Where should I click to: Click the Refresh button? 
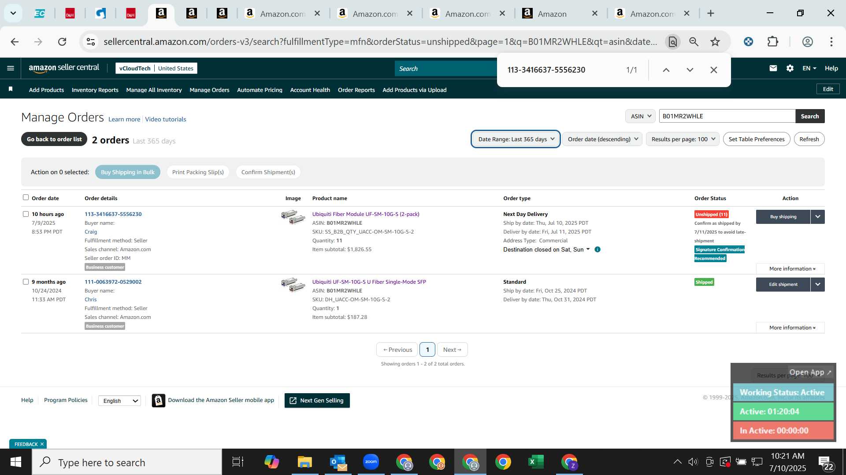click(809, 139)
